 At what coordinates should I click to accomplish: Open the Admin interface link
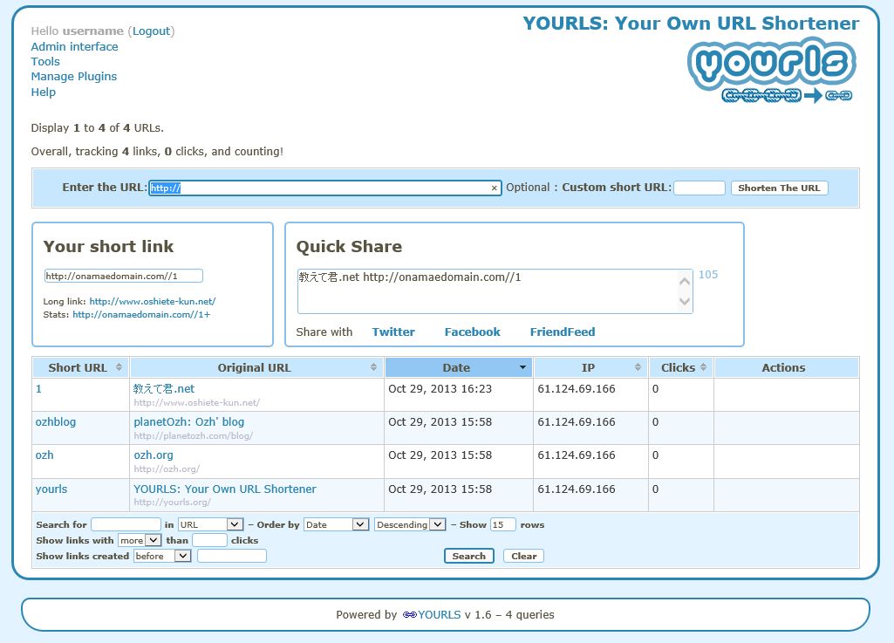(x=75, y=47)
